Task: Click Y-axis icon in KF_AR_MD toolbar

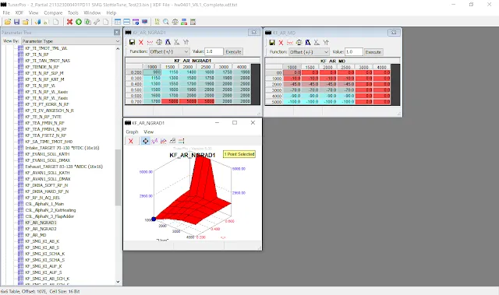Action: 326,42
